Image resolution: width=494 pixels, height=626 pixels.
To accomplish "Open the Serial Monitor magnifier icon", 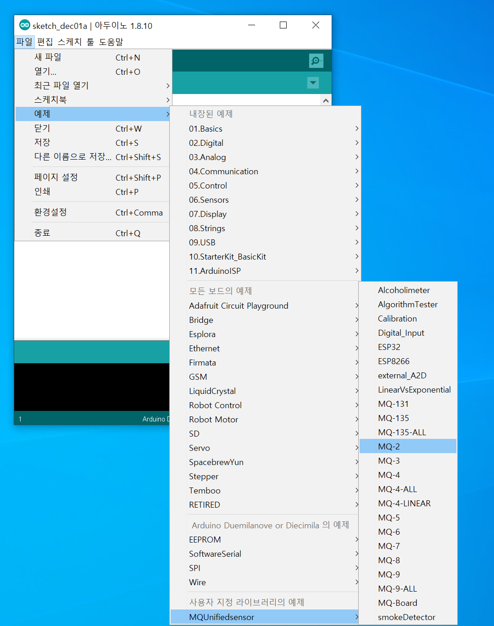I will tap(316, 61).
